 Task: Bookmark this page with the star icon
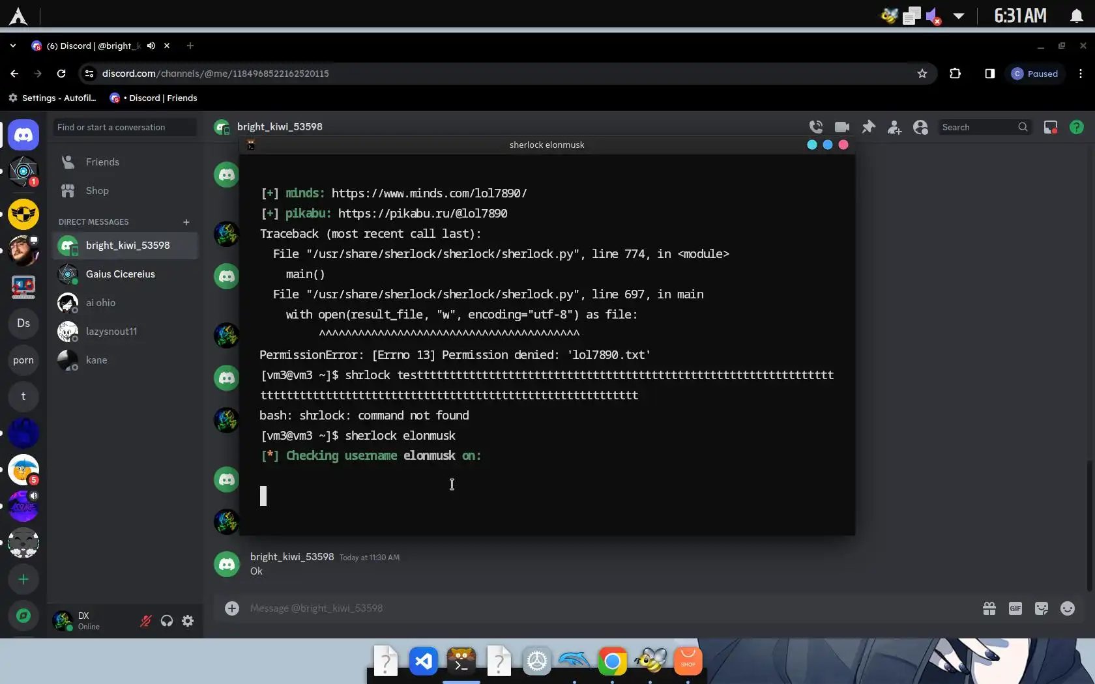pos(922,74)
